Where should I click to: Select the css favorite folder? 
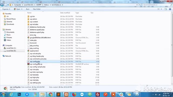coord(8,16)
